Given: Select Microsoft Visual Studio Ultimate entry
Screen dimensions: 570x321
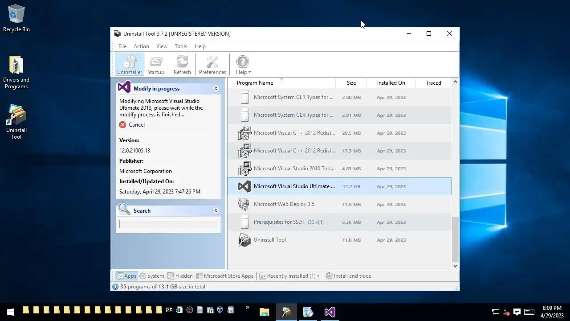Looking at the screenshot, I should pos(339,186).
